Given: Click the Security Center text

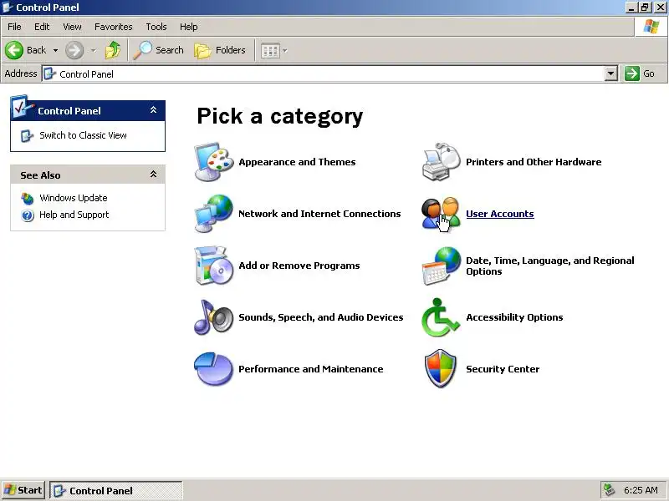Looking at the screenshot, I should (503, 369).
